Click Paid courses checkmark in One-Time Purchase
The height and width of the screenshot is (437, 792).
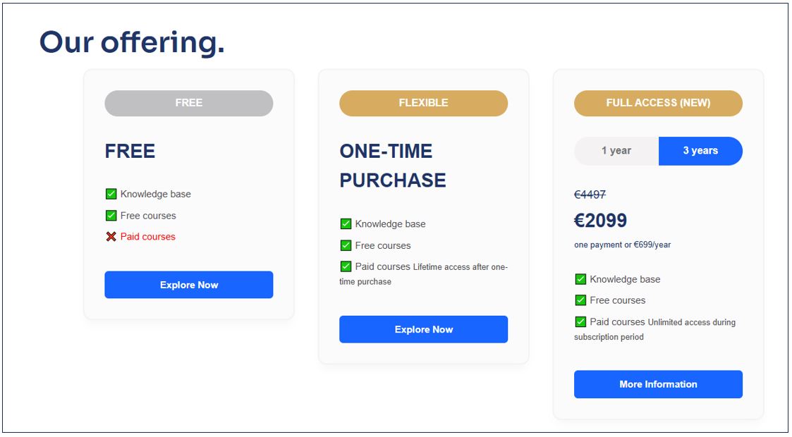[x=346, y=266]
